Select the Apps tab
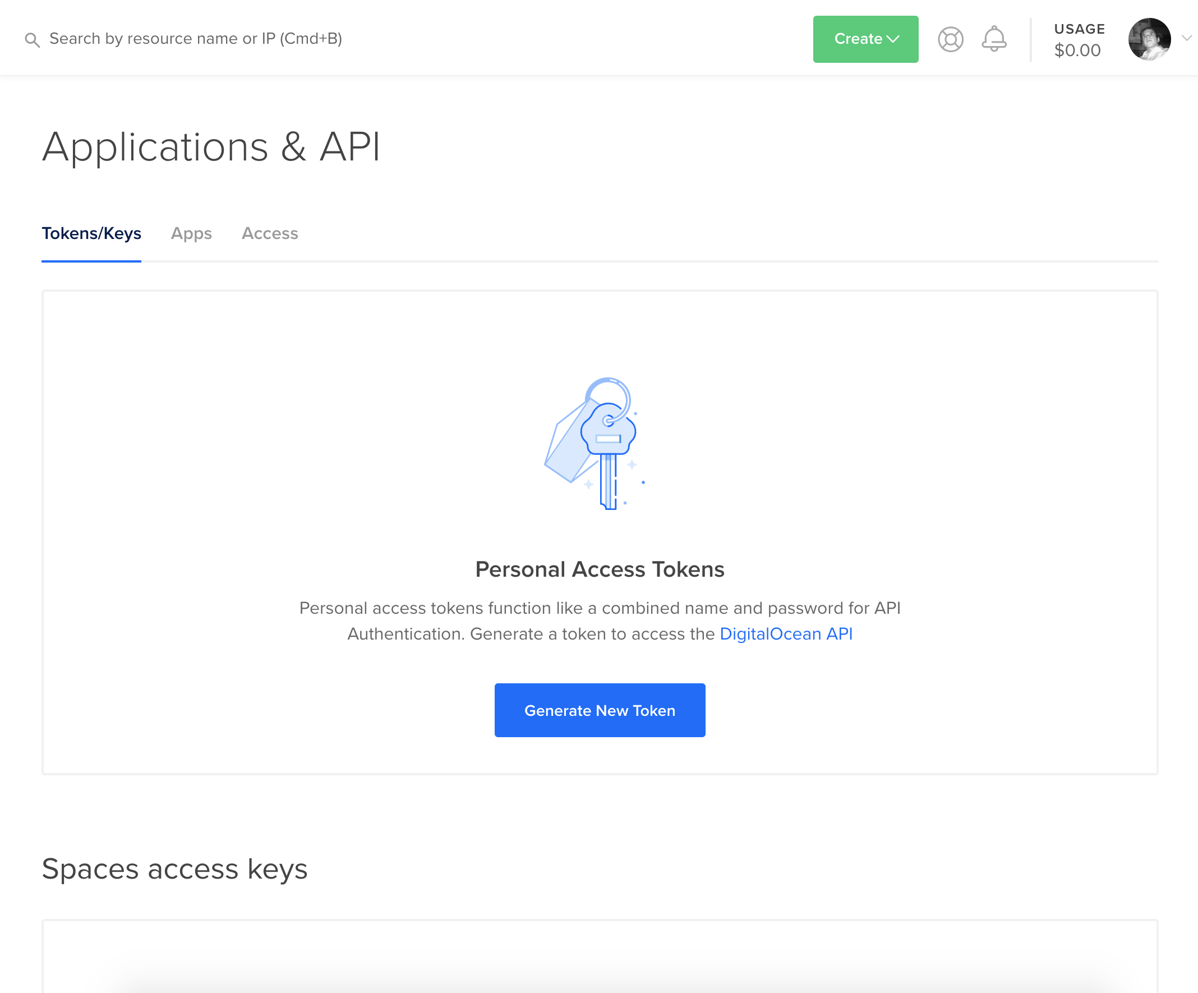 (191, 234)
